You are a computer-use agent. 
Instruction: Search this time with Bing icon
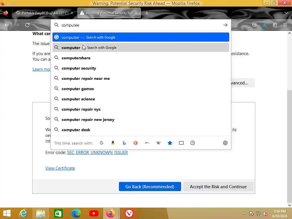tap(124, 143)
